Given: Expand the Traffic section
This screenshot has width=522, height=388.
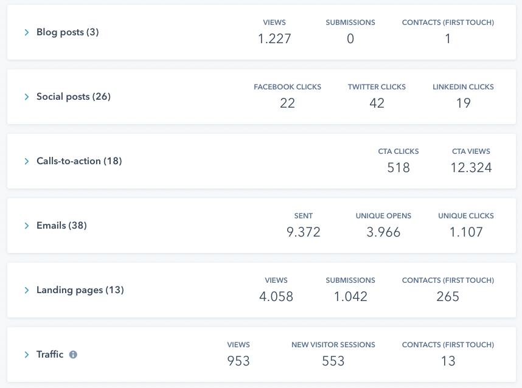Looking at the screenshot, I should 26,355.
